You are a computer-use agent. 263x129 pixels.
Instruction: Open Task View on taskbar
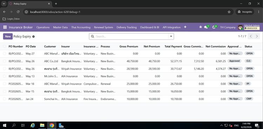(x=23, y=125)
